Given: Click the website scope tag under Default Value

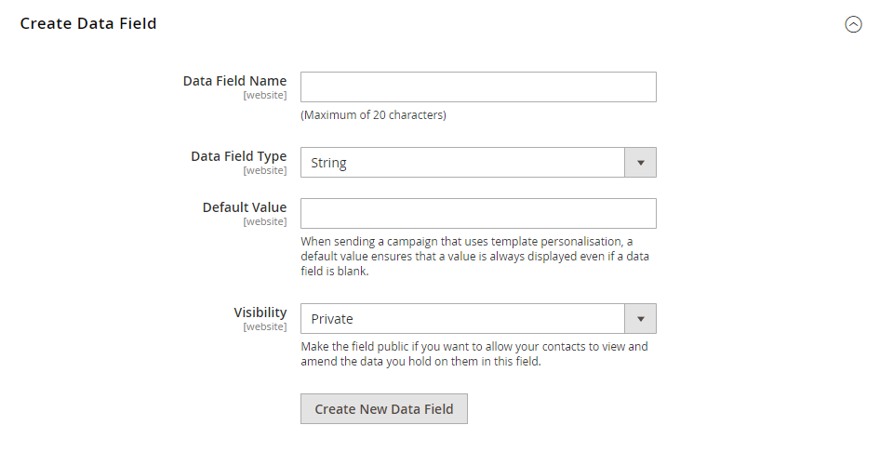Looking at the screenshot, I should (265, 221).
